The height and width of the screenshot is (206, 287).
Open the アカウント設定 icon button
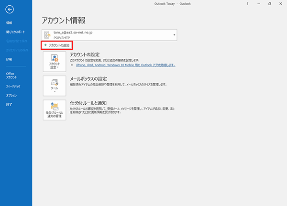click(54, 61)
